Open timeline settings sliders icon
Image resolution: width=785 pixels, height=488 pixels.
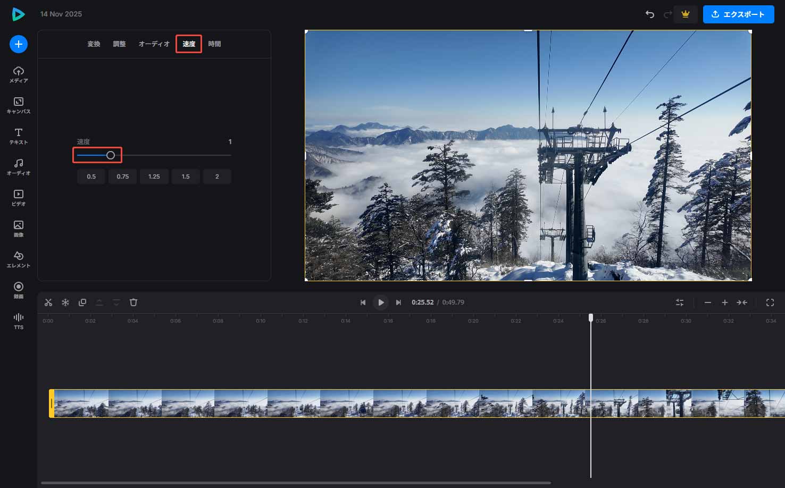click(x=680, y=302)
